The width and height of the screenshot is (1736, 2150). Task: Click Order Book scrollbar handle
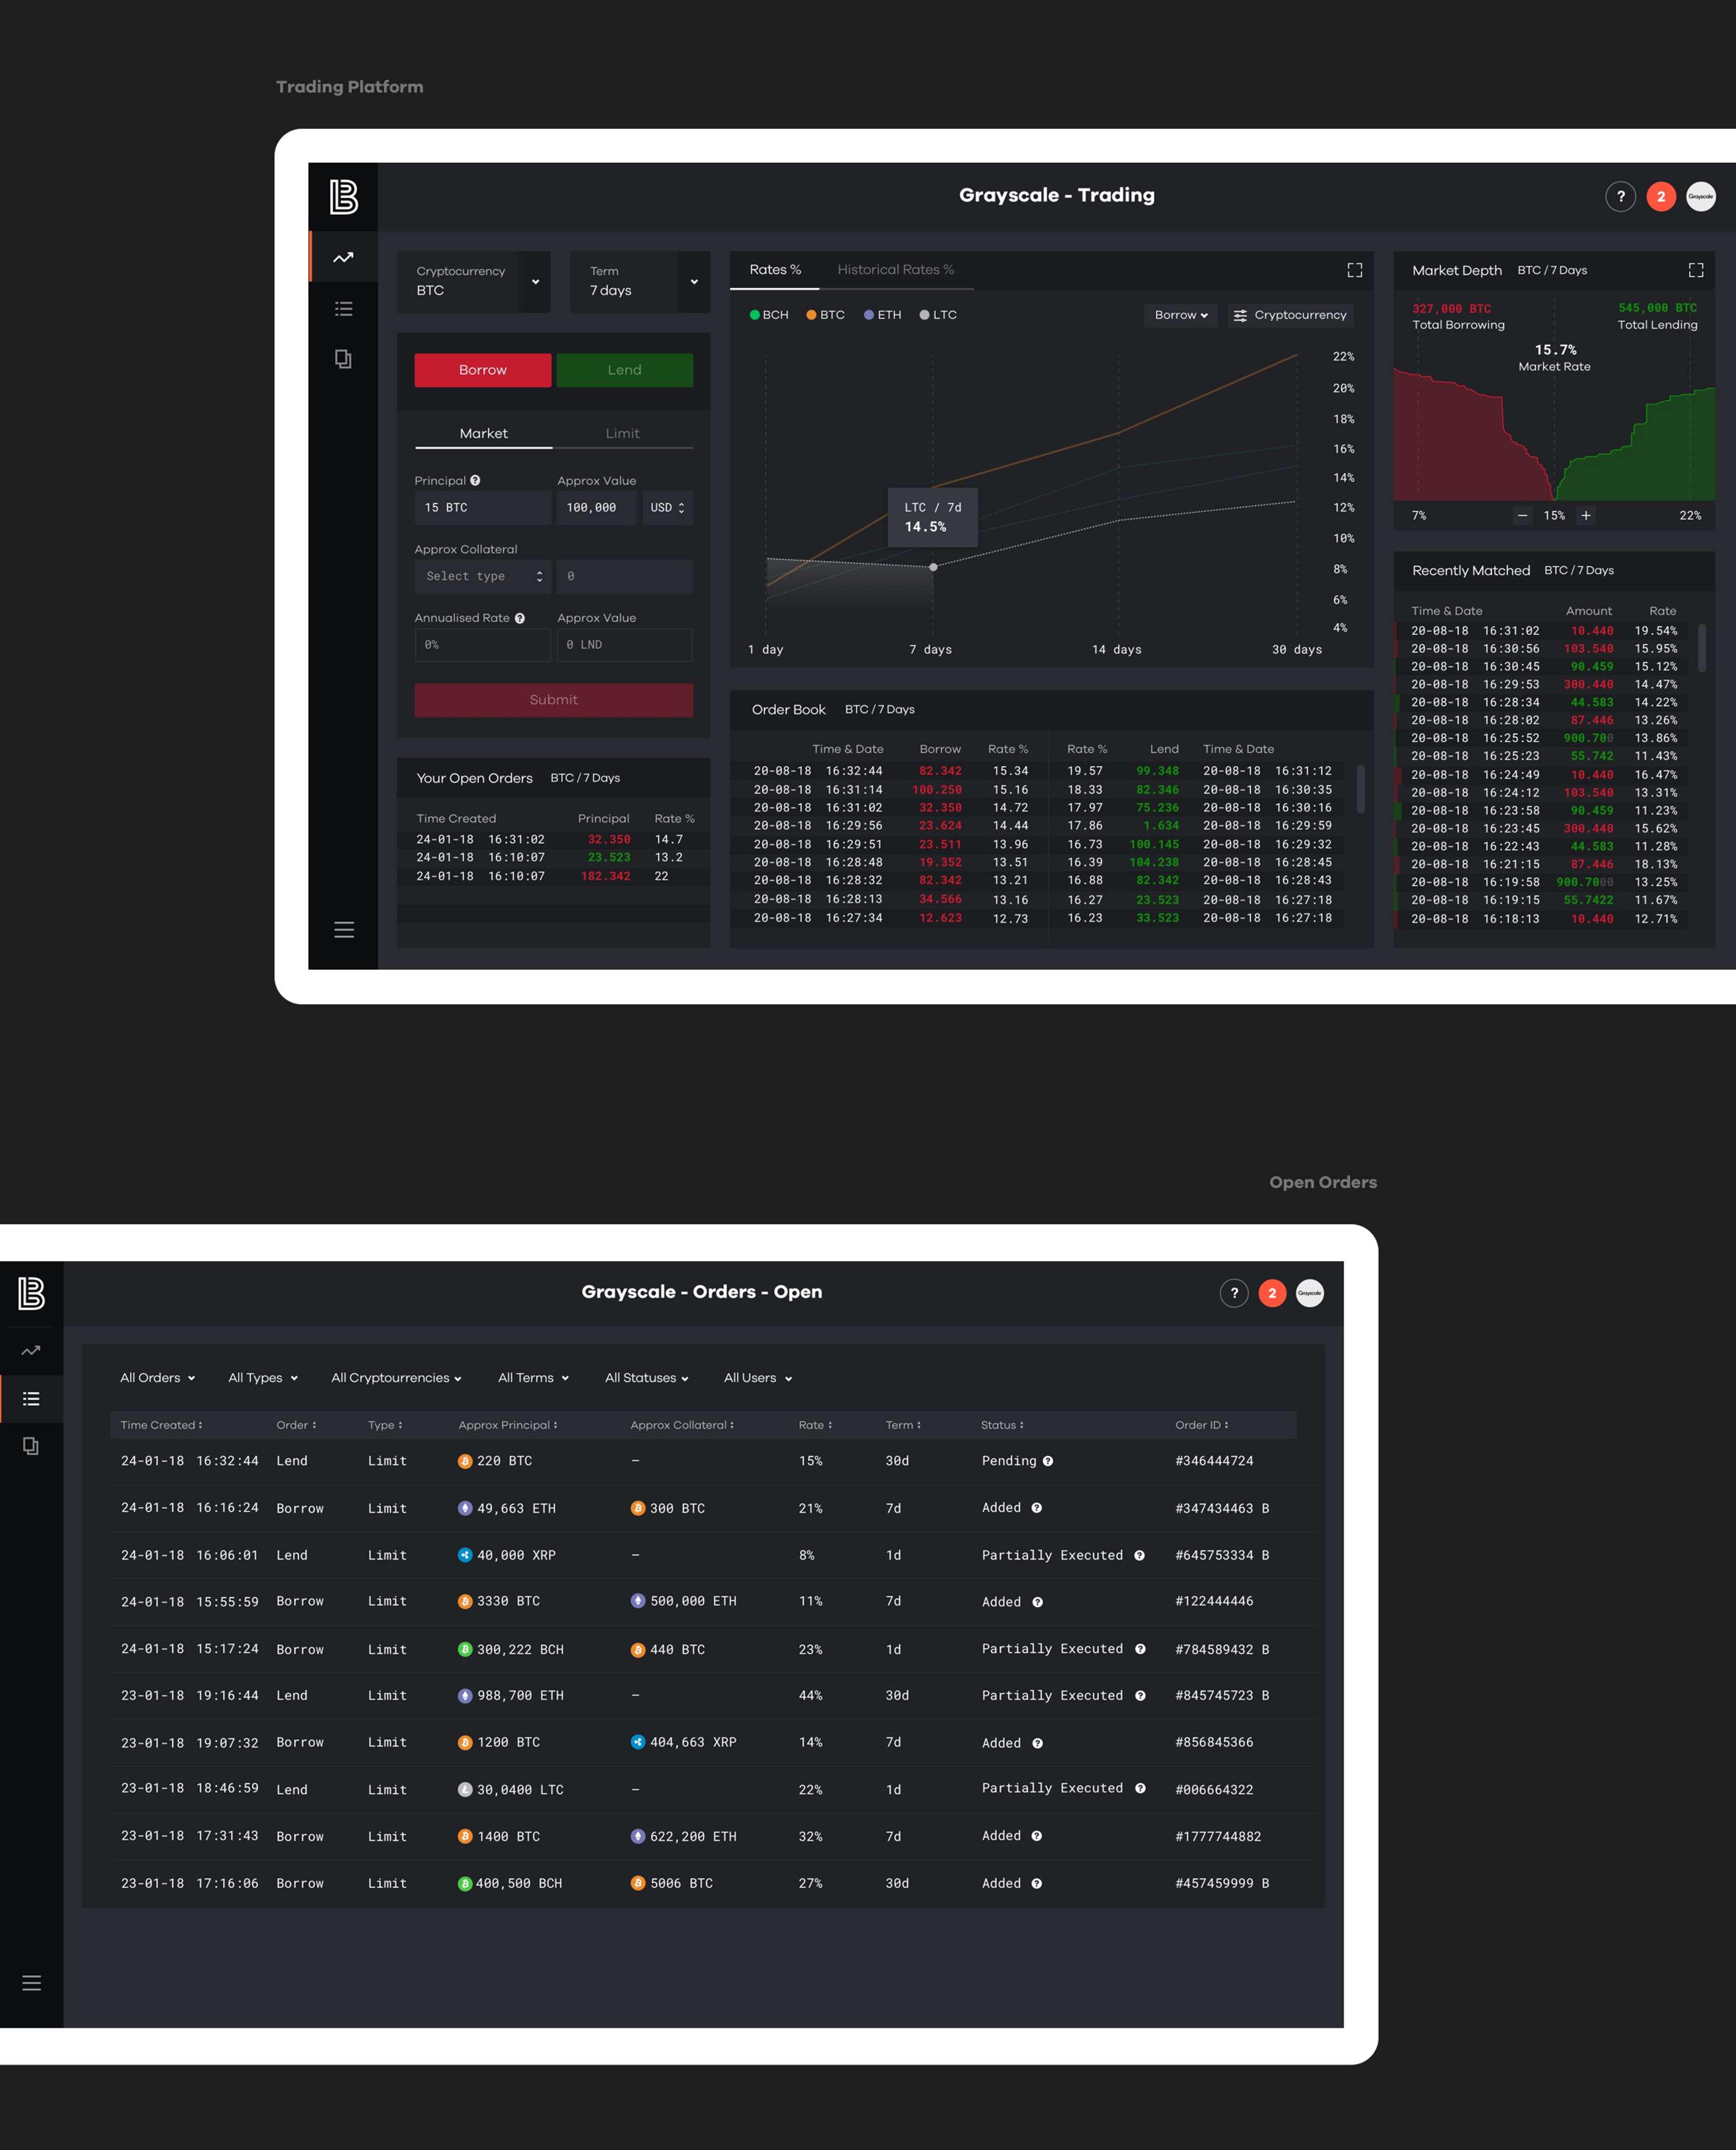click(1360, 789)
